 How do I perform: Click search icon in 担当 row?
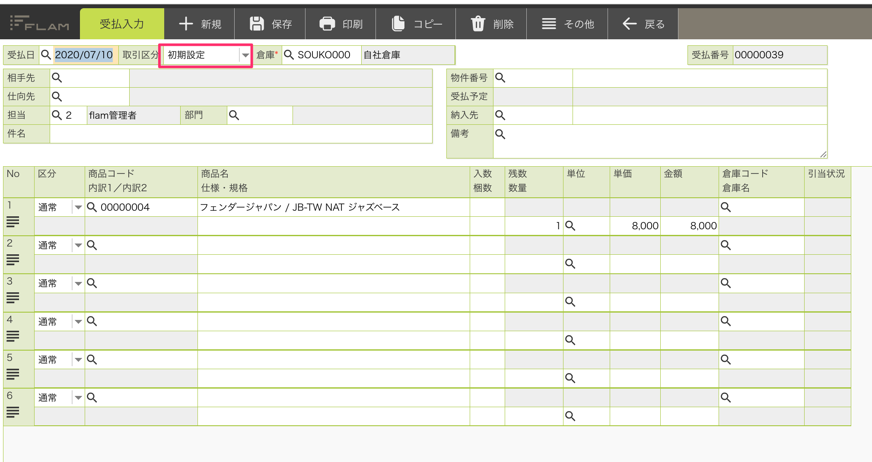coord(57,115)
